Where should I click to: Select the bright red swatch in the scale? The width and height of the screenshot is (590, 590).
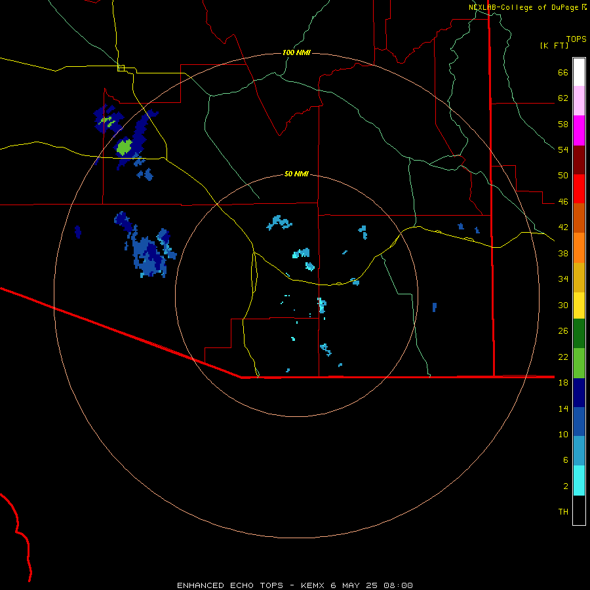(x=579, y=189)
